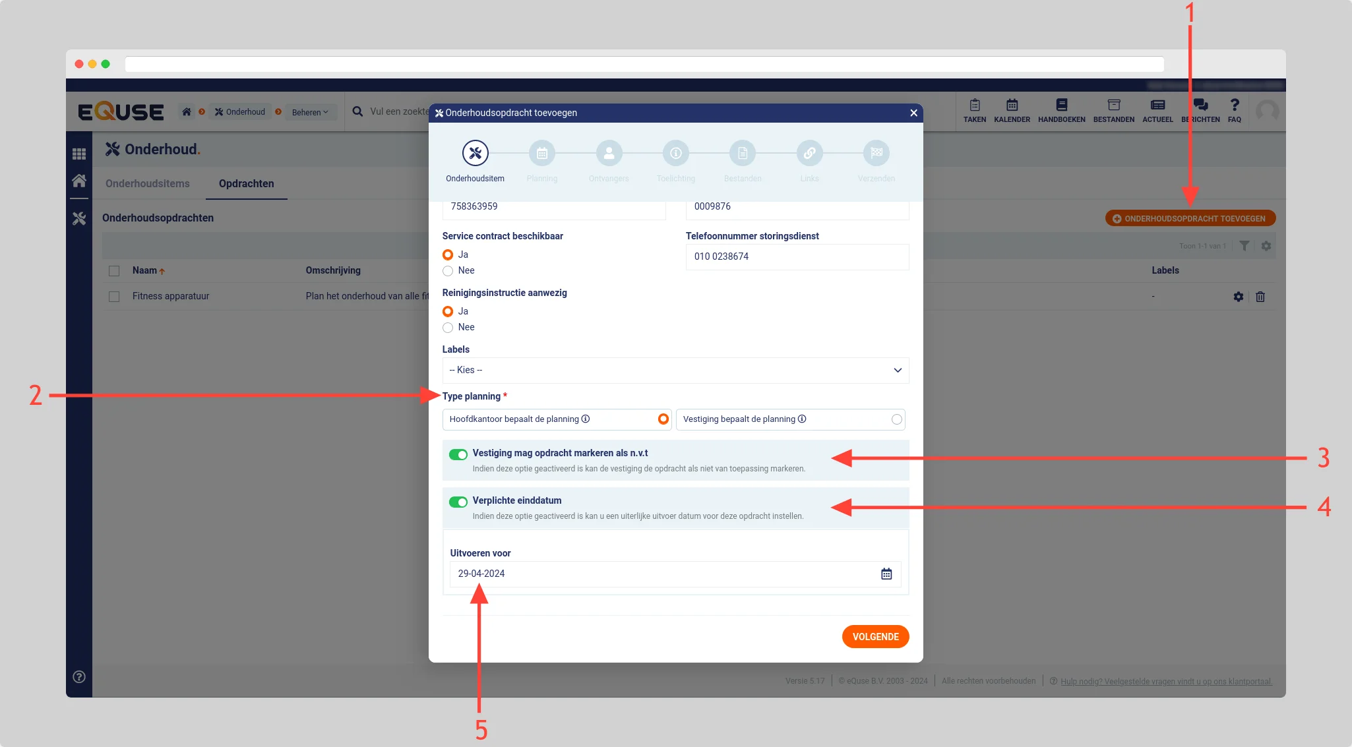This screenshot has height=747, width=1352.
Task: Disable the Verplichte einddatum switch
Action: tap(458, 502)
